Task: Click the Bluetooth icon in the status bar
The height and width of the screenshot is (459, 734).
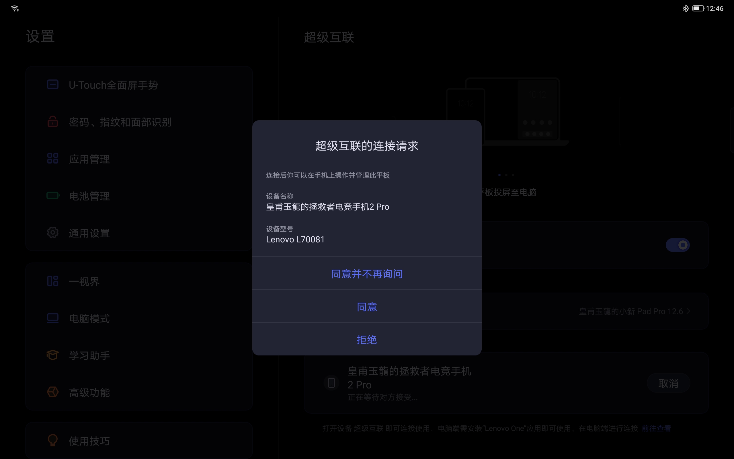Action: tap(686, 8)
